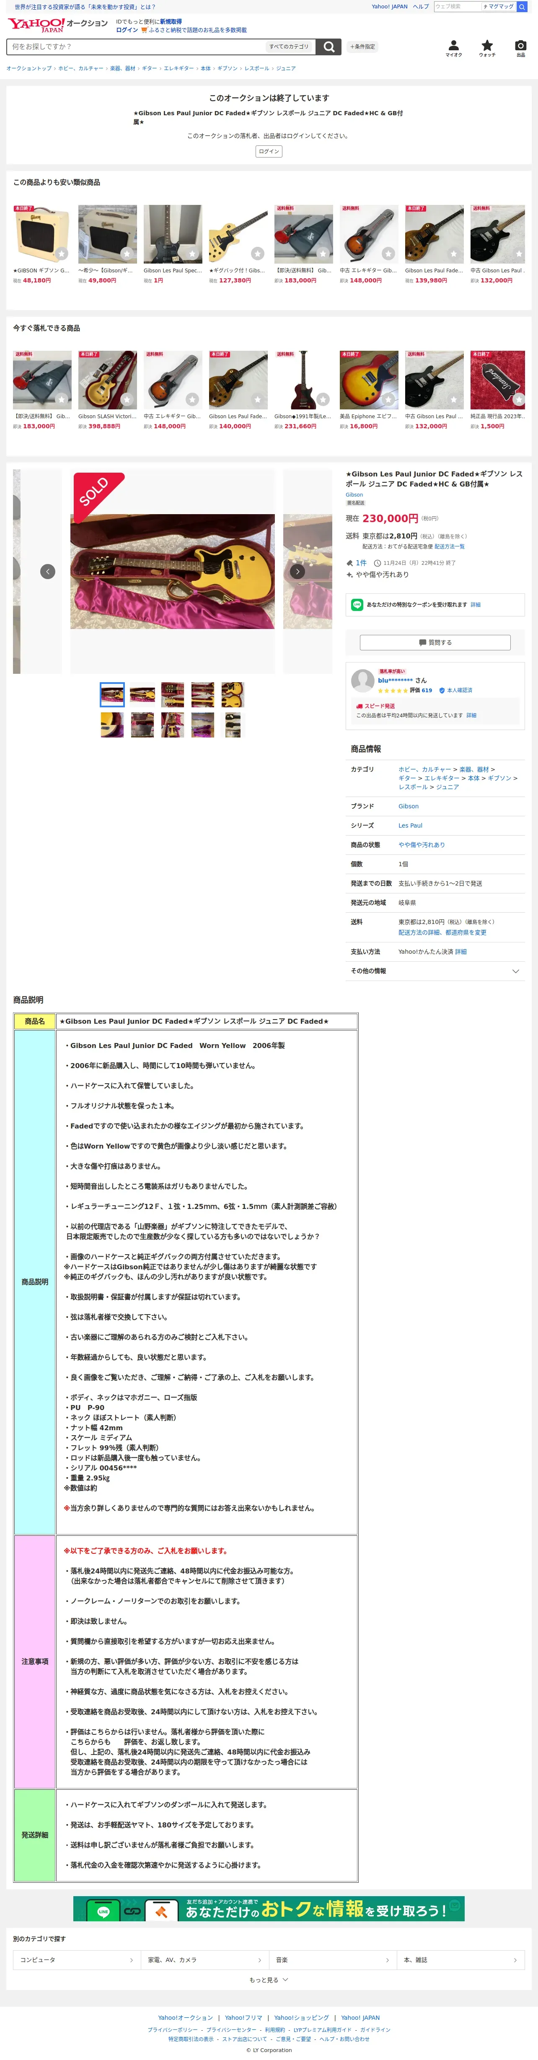Click the おトクな情報 promotional banner
The height and width of the screenshot is (2060, 538).
coord(269,1910)
